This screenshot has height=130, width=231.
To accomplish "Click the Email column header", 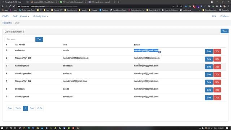I will click(137, 45).
